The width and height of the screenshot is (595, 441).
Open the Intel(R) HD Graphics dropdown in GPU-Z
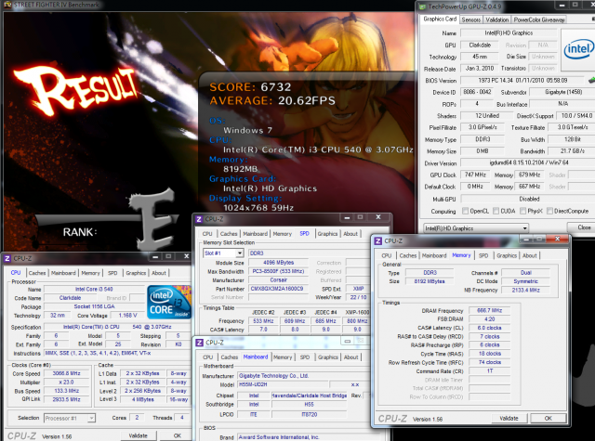(x=475, y=228)
